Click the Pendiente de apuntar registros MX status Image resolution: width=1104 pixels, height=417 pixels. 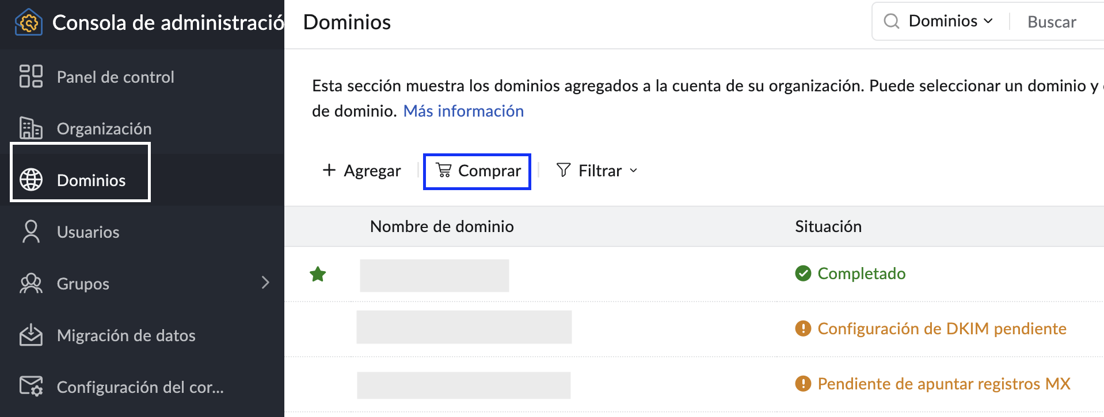[943, 384]
